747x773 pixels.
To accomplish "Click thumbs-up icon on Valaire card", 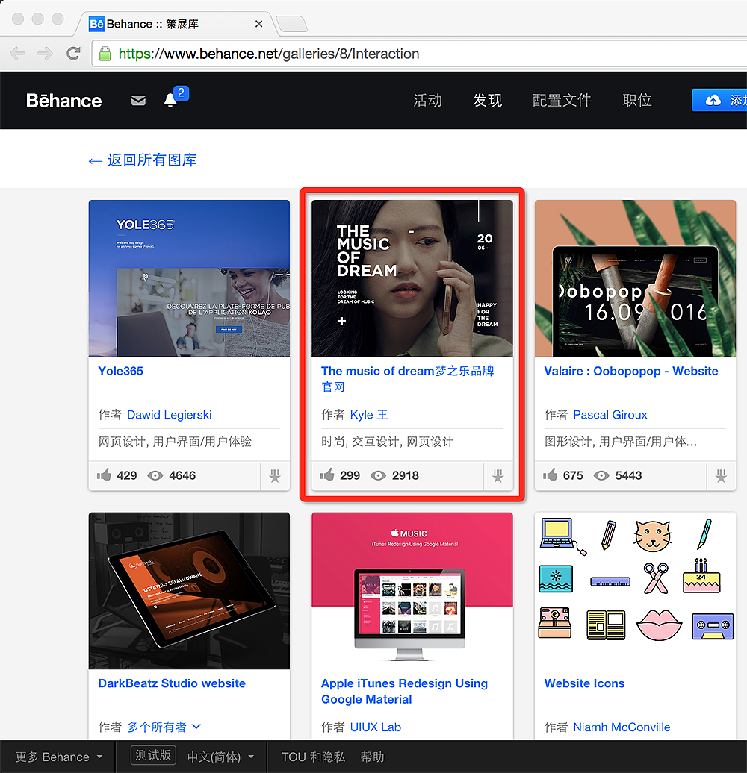I will [550, 475].
